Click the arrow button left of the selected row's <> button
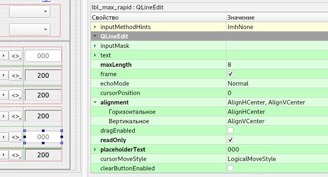This screenshot has height=177, width=328. click(x=4, y=137)
